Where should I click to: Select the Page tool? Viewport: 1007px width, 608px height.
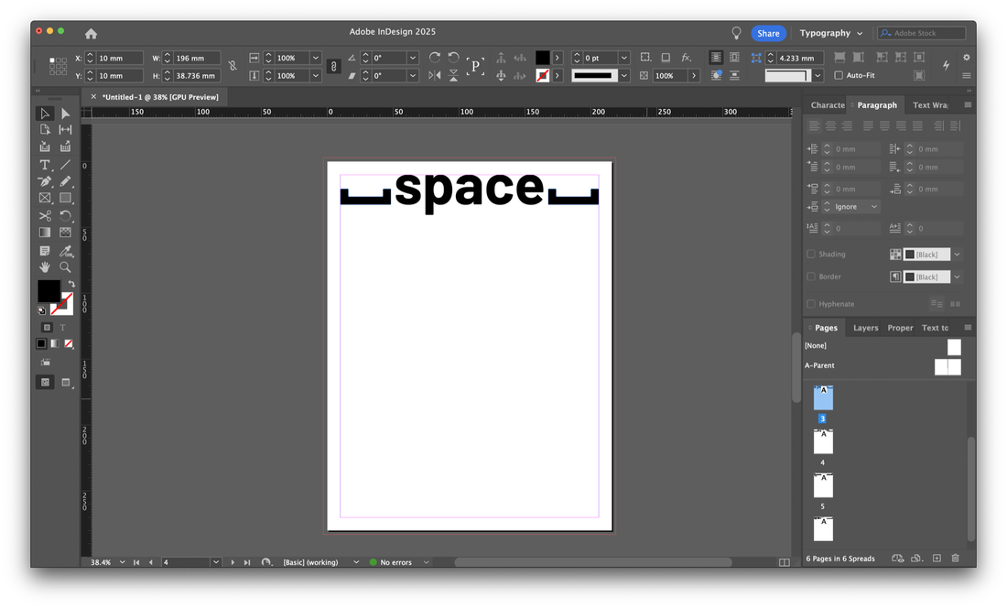[x=44, y=130]
